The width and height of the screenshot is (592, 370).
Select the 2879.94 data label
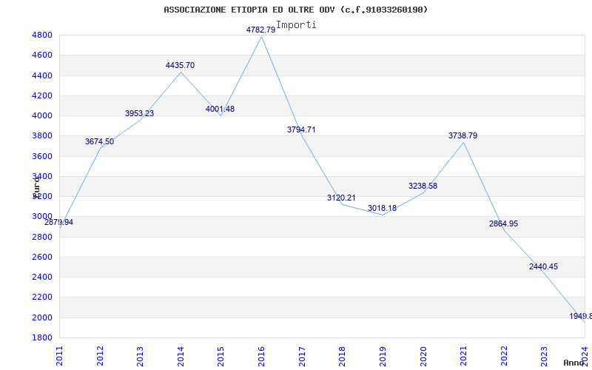pos(59,223)
